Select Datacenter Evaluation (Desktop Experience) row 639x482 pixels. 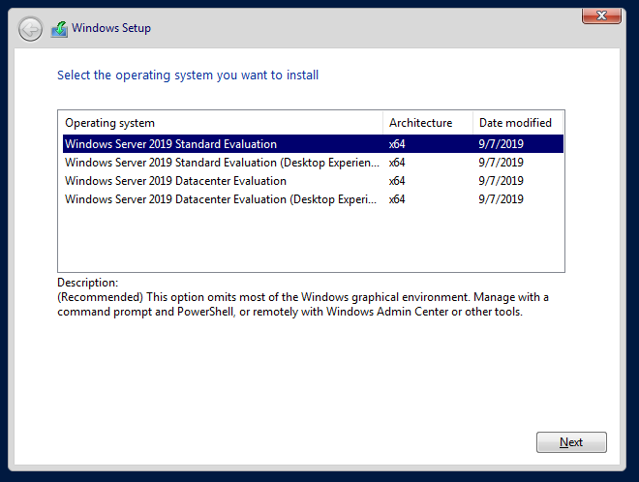click(x=313, y=198)
